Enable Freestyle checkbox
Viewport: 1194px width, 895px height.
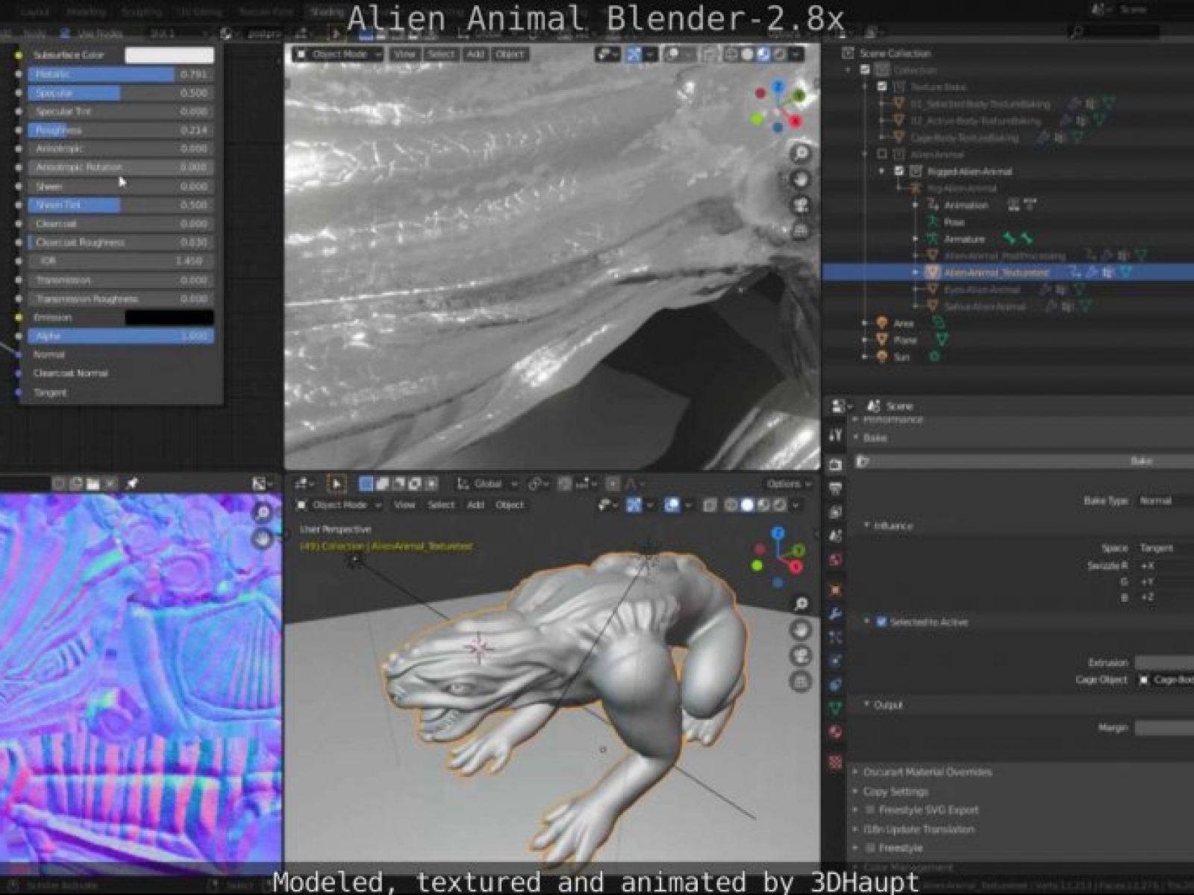(x=870, y=848)
